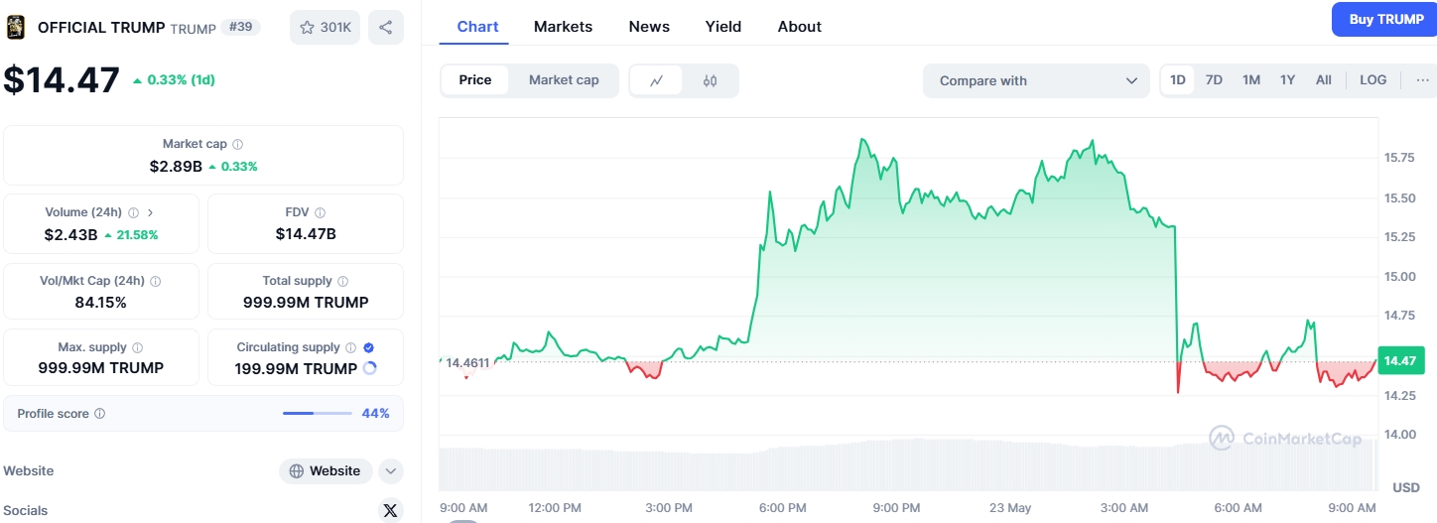Open the About tab

click(800, 27)
